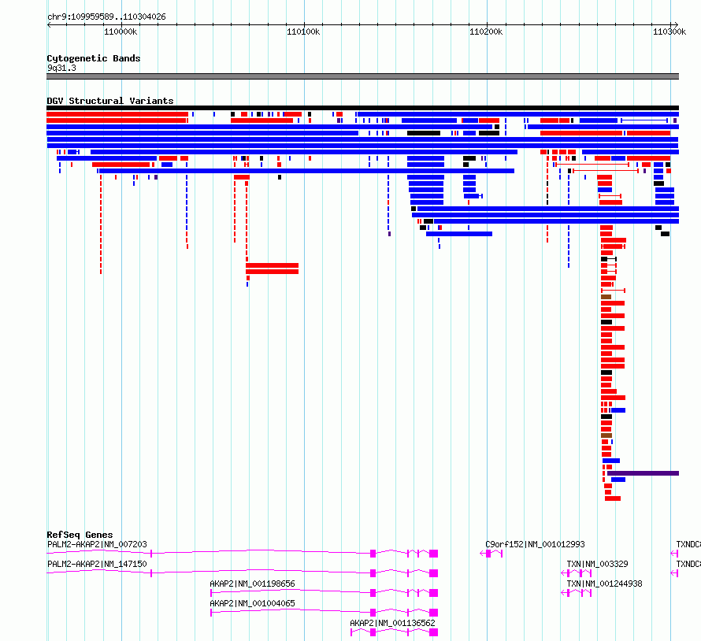701x641 pixels.
Task: Click the gray 9q31.3 cytoband bar
Action: tap(362, 76)
